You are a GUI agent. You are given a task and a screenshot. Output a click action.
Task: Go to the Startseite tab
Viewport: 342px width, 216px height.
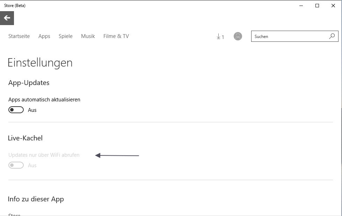pyautogui.click(x=19, y=36)
